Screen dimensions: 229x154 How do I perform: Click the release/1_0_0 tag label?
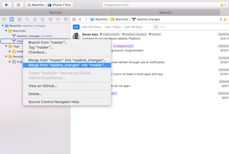point(123,46)
